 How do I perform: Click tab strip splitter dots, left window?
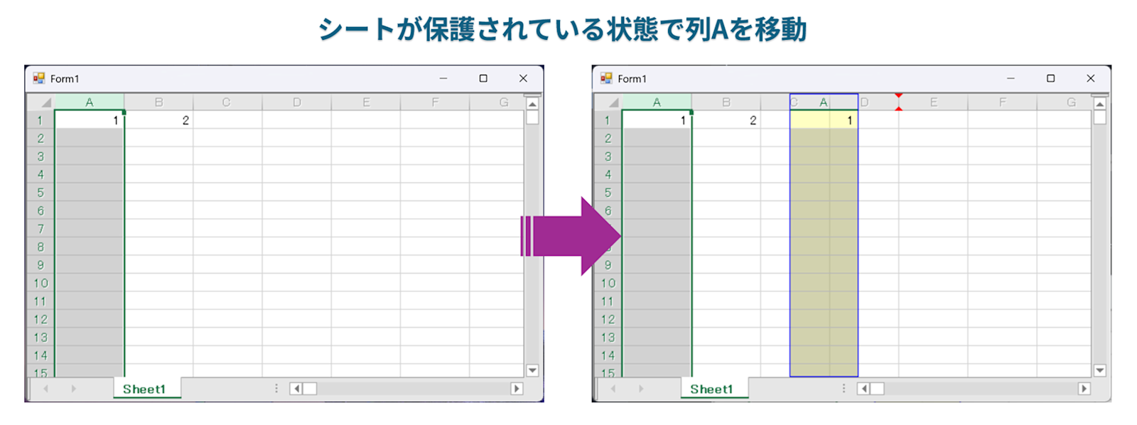tap(276, 389)
